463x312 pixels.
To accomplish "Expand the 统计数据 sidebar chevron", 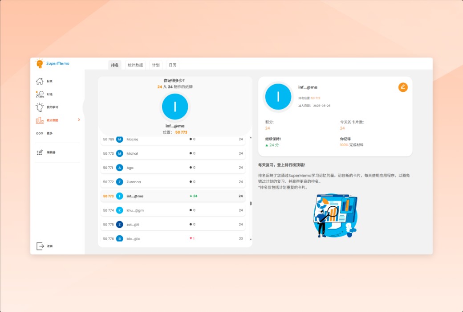I will (x=79, y=119).
